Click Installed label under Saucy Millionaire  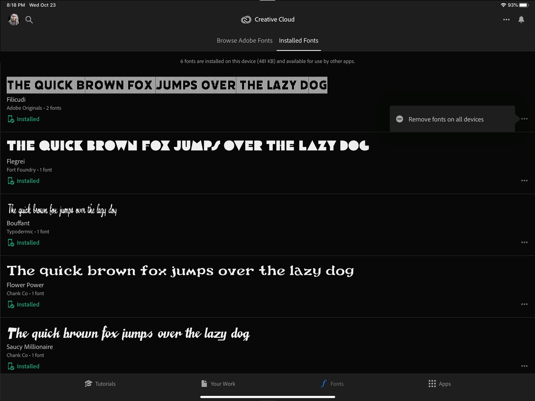point(28,366)
